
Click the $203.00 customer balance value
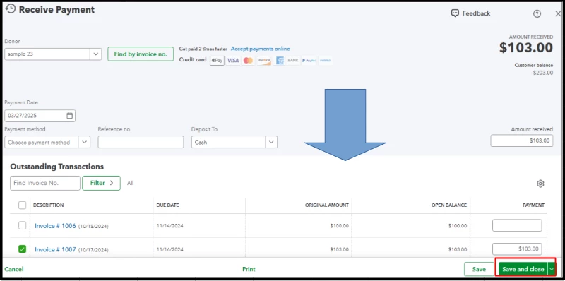(543, 73)
